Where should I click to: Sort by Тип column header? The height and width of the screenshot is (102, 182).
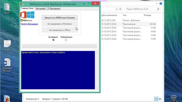[x=125, y=15]
